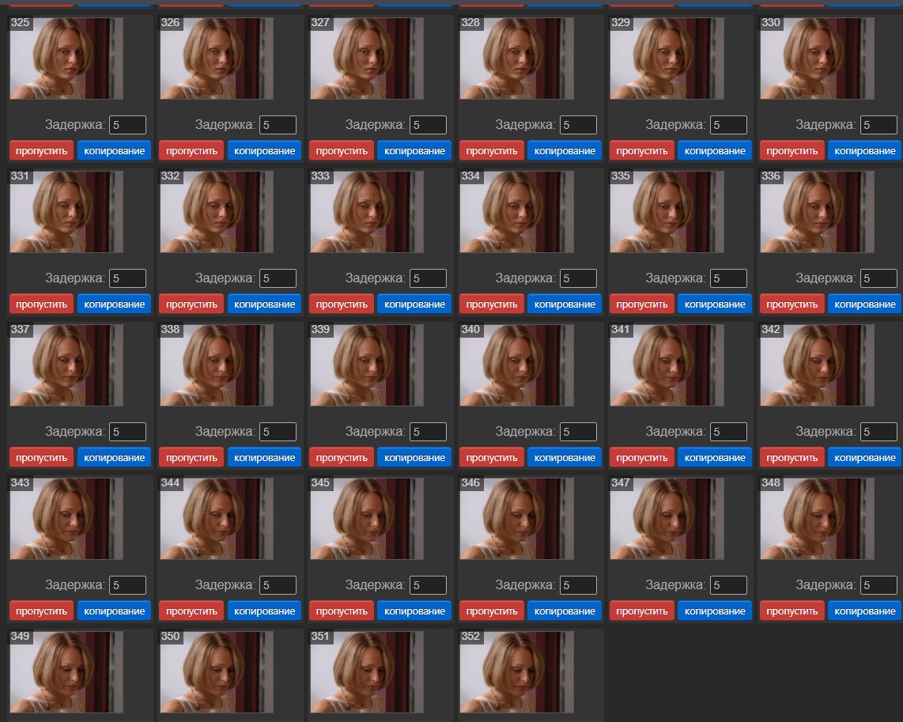Click frame number label 336
Viewport: 903px width, 722px height.
(x=770, y=176)
